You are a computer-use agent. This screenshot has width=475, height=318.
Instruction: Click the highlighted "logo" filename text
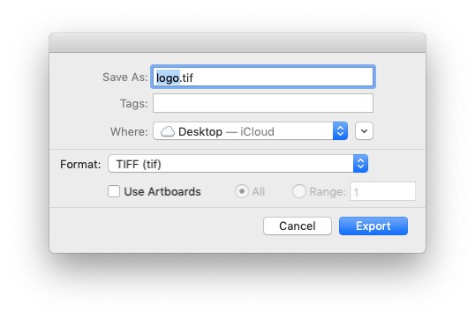[x=168, y=78]
